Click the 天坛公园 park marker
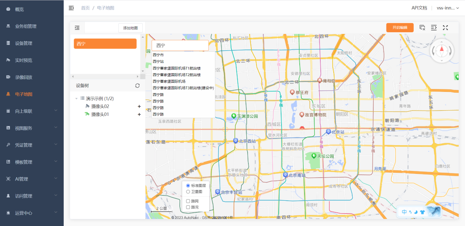465x226 pixels. pyautogui.click(x=314, y=155)
